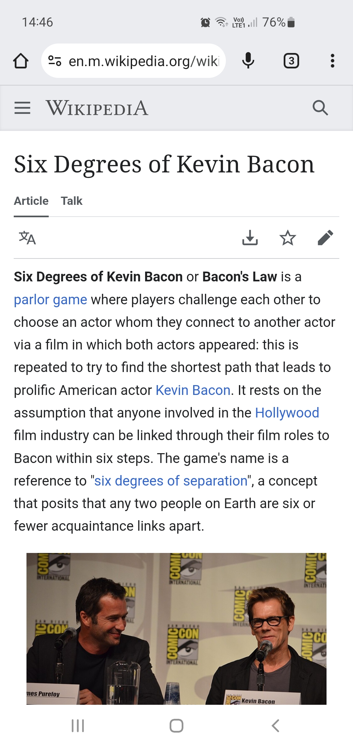Tap the microphone voice search icon
Viewport: 353px width, 746px height.
coord(248,61)
